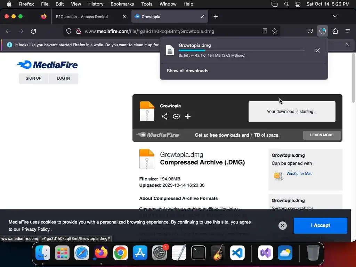356x267 pixels.
Task: Toggle reader view icon
Action: coord(265,31)
